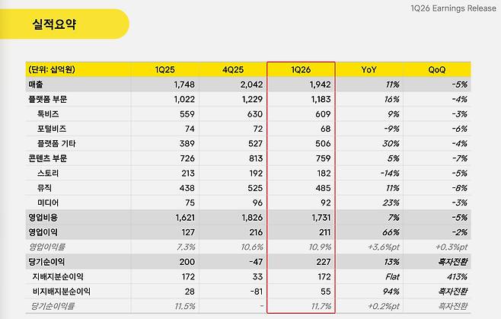Click the 플랫폼 부문 row label
Screen dimensions: 501x319
pos(48,99)
